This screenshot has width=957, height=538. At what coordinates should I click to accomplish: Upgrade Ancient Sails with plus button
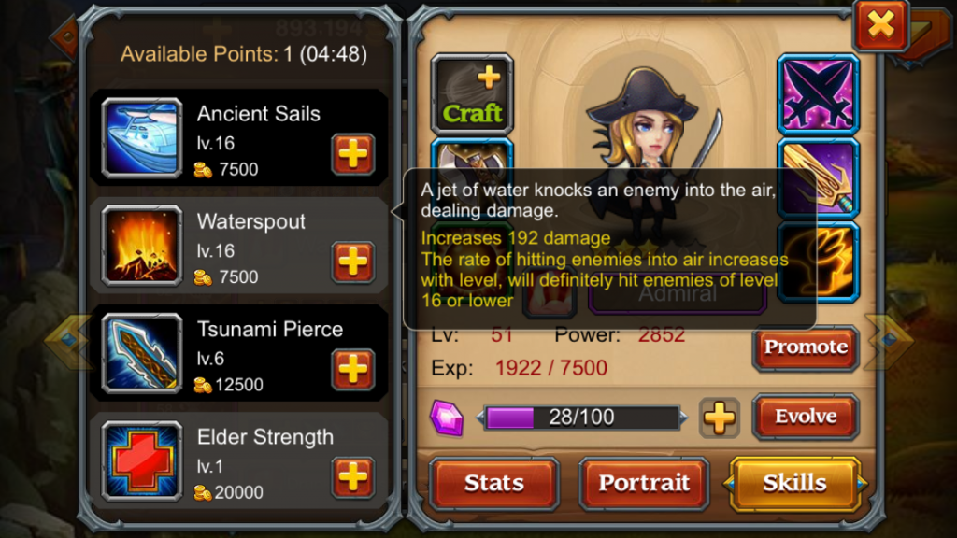point(352,154)
